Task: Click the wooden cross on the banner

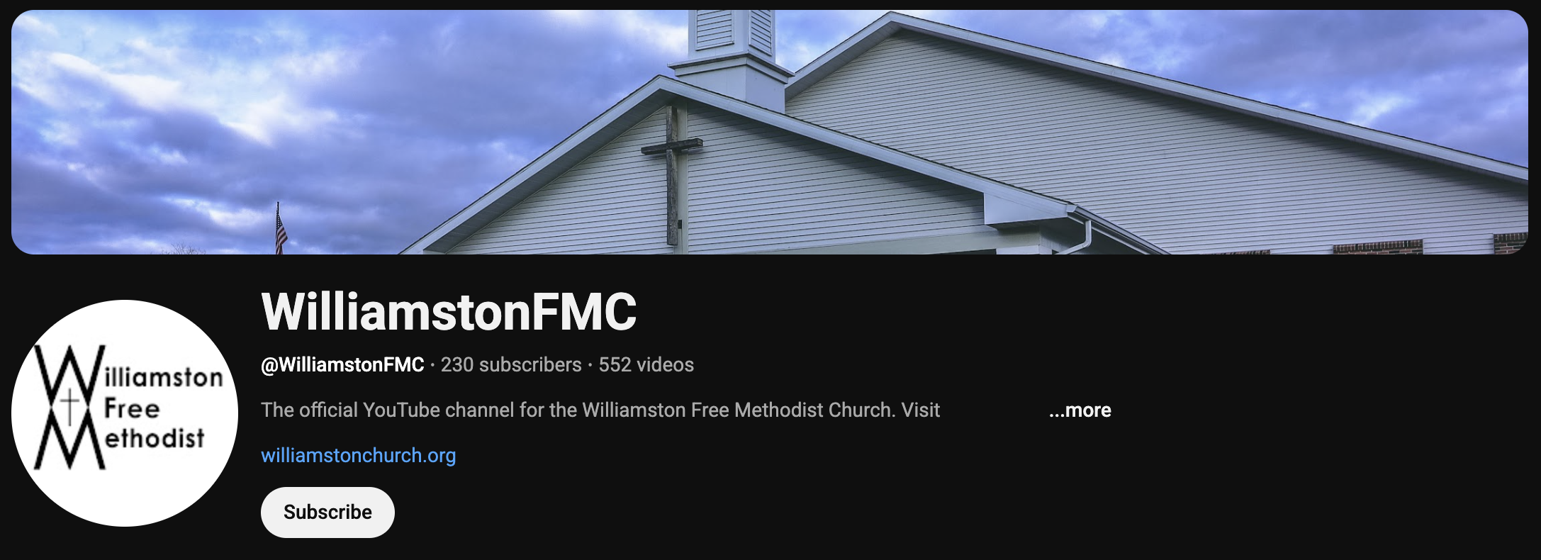Action: [x=671, y=174]
